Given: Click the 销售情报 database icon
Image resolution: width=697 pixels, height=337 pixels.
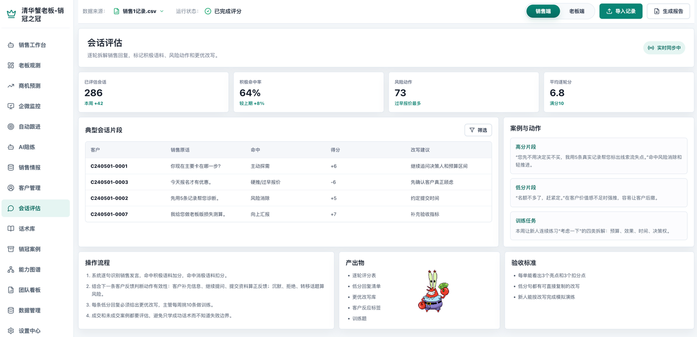Looking at the screenshot, I should (11, 168).
